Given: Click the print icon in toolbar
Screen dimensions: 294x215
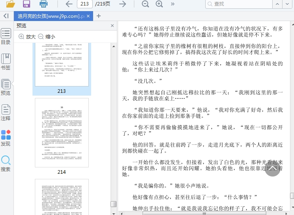Looking at the screenshot, I should 44,4.
